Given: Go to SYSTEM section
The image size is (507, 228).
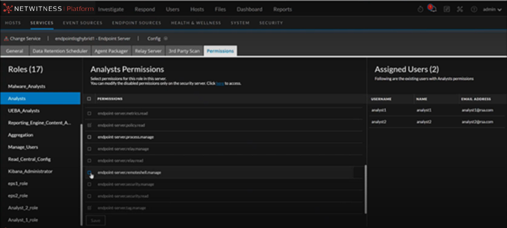Looking at the screenshot, I should pos(240,23).
